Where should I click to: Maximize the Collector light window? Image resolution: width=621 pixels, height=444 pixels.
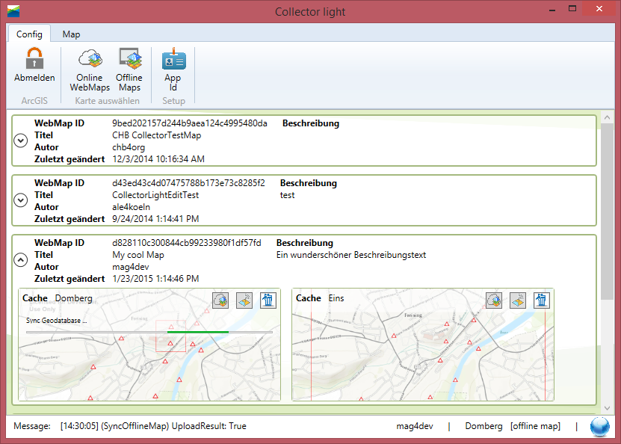[572, 9]
